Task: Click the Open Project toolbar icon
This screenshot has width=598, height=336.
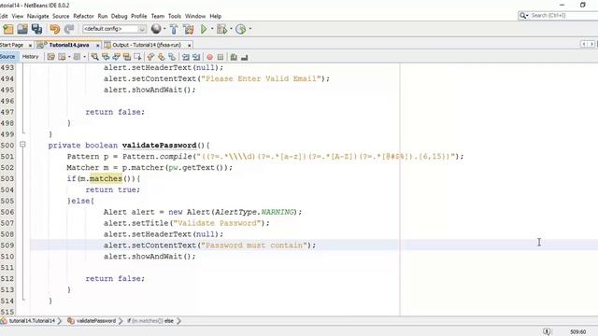Action: point(22,29)
